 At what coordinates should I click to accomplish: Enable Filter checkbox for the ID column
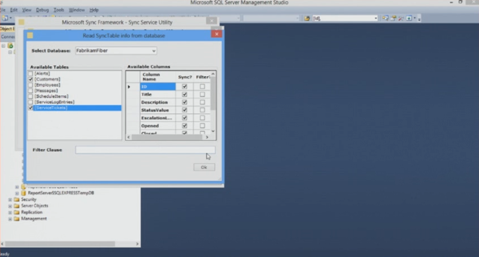[202, 86]
